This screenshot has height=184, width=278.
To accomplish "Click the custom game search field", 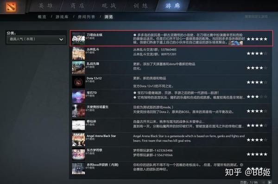I will [x=256, y=17].
